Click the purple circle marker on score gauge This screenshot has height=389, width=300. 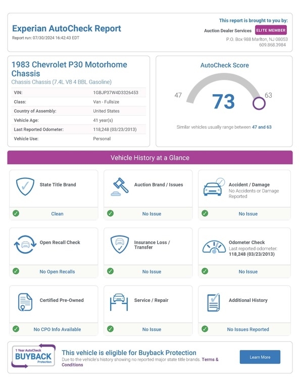pyautogui.click(x=259, y=103)
